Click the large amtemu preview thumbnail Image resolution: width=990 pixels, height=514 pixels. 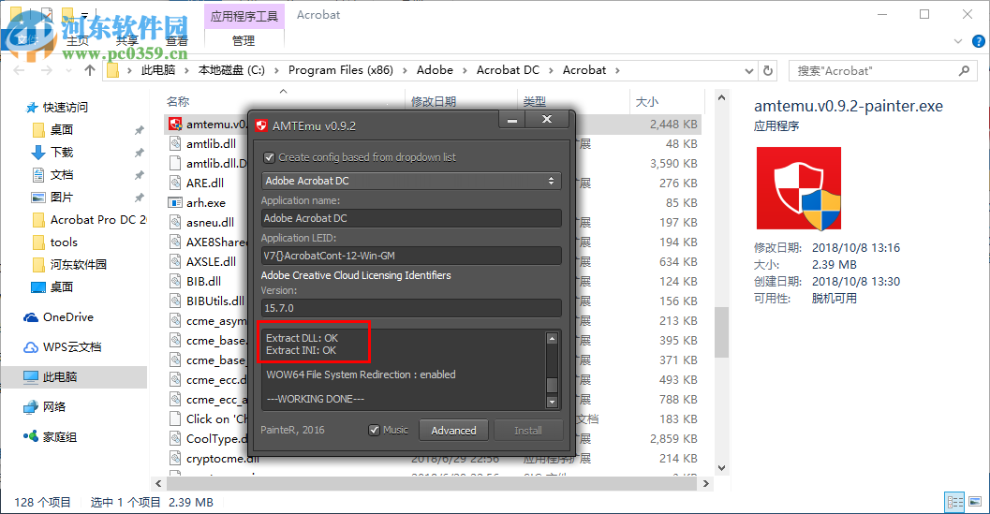click(x=799, y=188)
